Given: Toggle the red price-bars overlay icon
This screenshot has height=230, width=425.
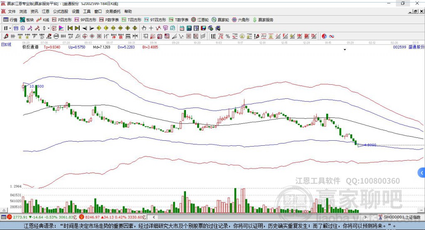Looking at the screenshot, I should 37,28.
